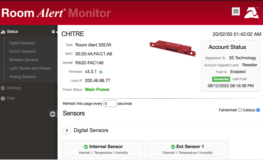Click the Settings gear icon

click(3, 88)
